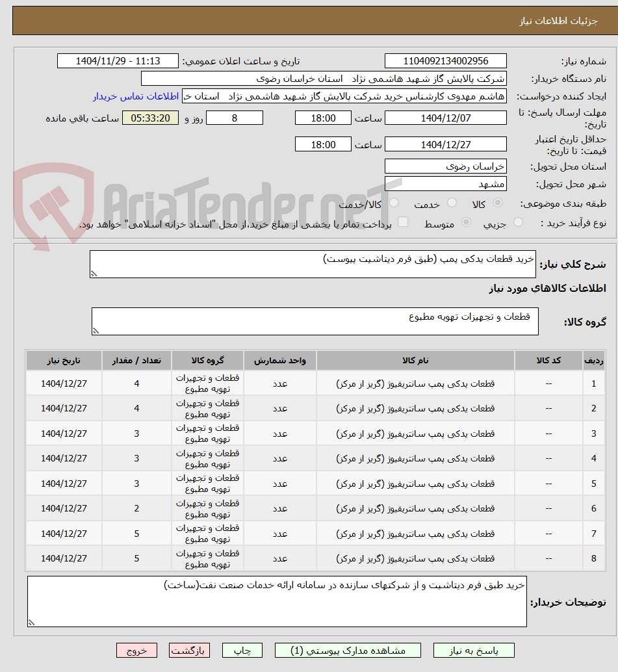
Task: Click the price validity date 1404/12/27 field
Action: (x=446, y=144)
